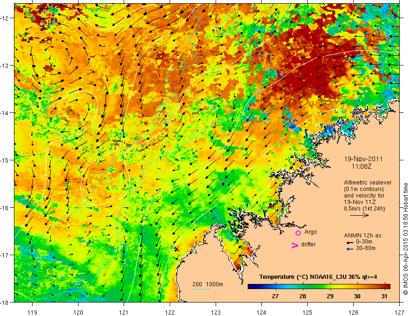The width and height of the screenshot is (409, 316).
Task: Click the latitude axis label -16
Action: point(5,208)
